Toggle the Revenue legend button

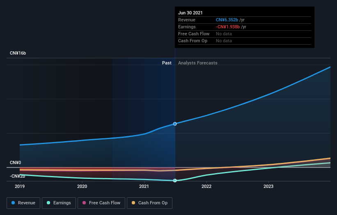[23, 203]
